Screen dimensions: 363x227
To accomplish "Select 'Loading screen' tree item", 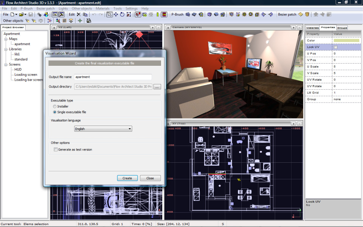I will (x=26, y=75).
